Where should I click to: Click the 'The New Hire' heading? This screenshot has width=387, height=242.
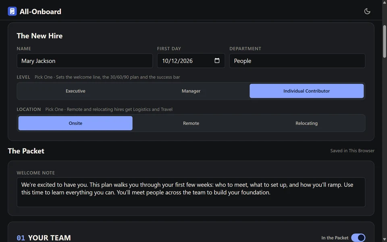(40, 36)
